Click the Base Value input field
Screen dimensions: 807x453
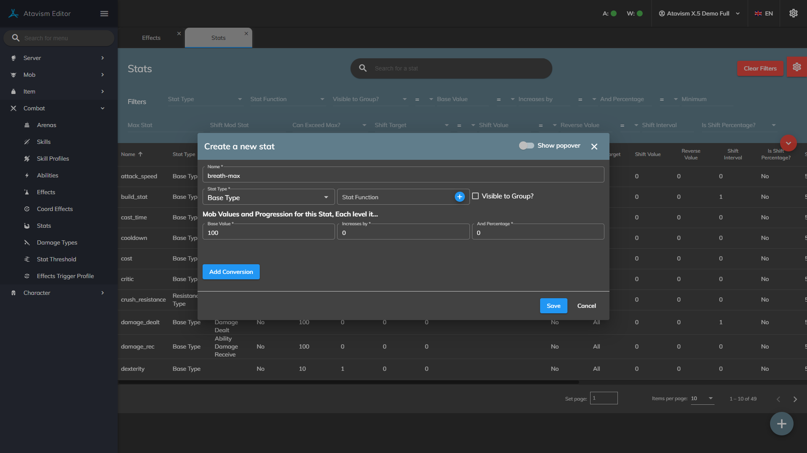click(268, 233)
